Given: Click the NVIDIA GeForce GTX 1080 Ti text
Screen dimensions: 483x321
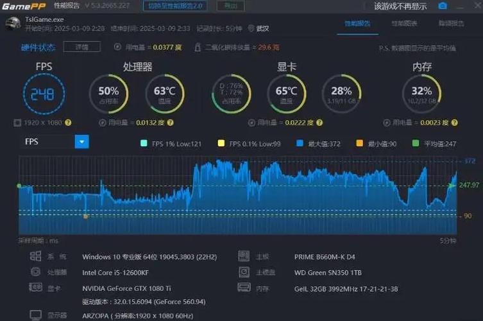Looking at the screenshot, I should [126, 288].
